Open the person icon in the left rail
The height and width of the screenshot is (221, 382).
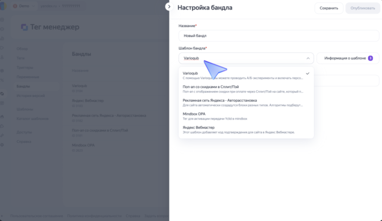[x=2, y=57]
